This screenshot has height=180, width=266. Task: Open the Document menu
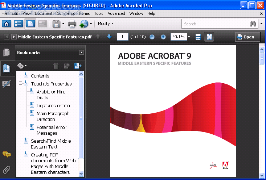[x=44, y=13]
